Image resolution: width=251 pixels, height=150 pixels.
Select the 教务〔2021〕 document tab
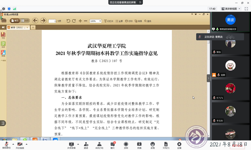point(18,28)
